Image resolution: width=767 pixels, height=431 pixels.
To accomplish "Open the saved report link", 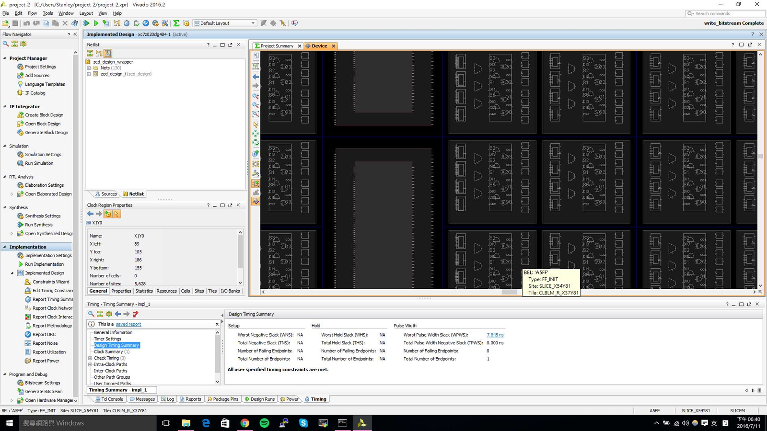I will [x=128, y=324].
